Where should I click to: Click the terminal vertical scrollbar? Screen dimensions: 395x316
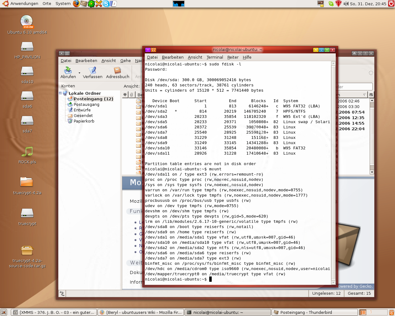(x=333, y=173)
